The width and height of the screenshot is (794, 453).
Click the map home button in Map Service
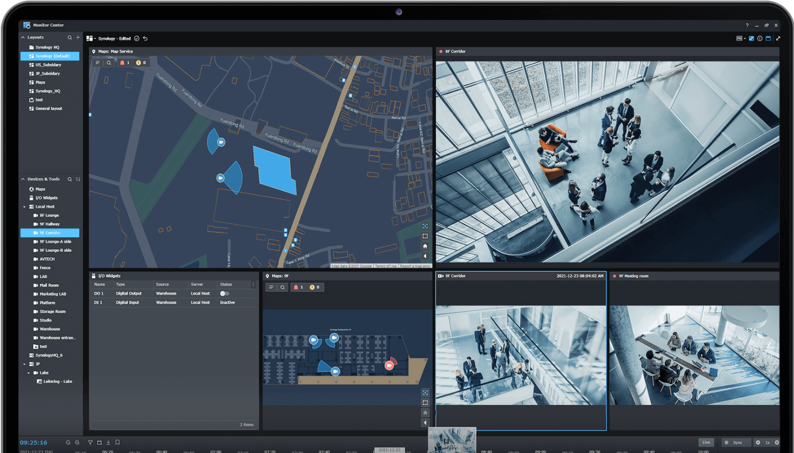[425, 246]
